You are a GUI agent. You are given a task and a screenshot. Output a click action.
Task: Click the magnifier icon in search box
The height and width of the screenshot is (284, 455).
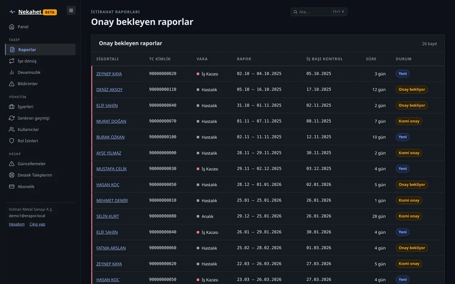(295, 12)
